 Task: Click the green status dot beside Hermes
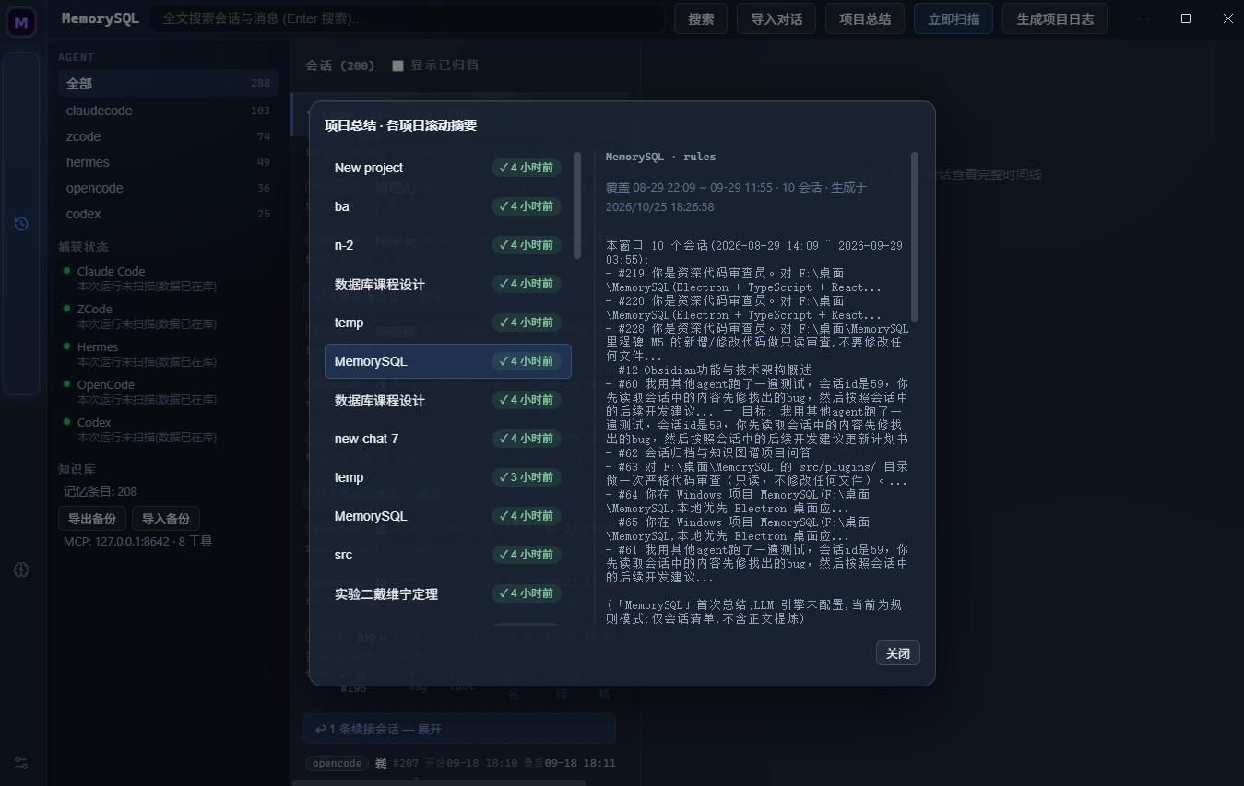coord(67,346)
